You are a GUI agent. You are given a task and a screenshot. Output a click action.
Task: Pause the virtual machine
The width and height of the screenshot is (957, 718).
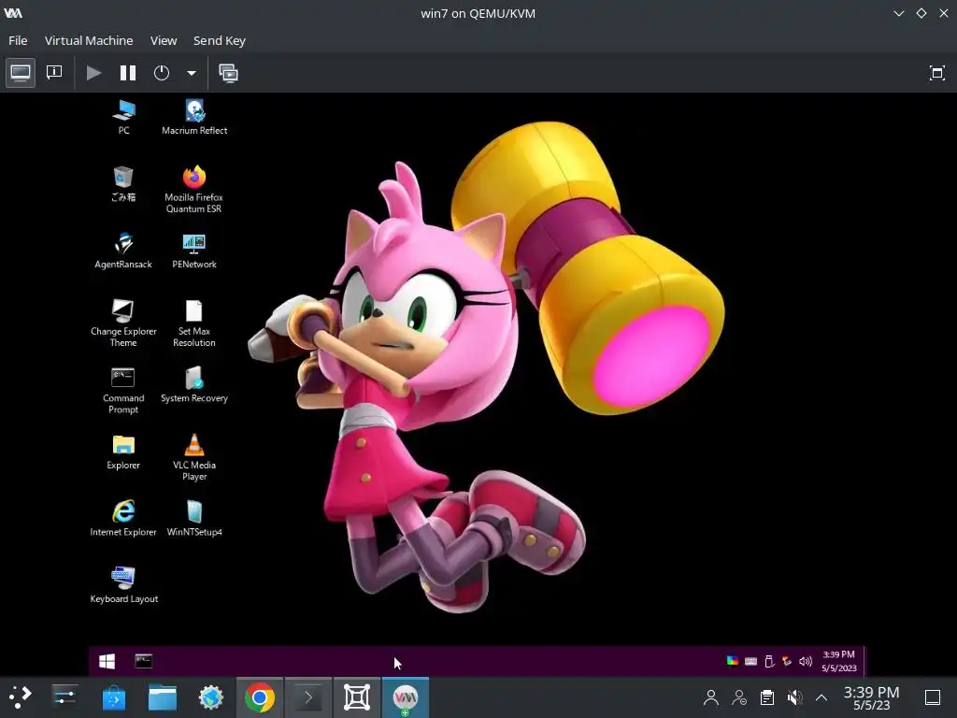(127, 73)
